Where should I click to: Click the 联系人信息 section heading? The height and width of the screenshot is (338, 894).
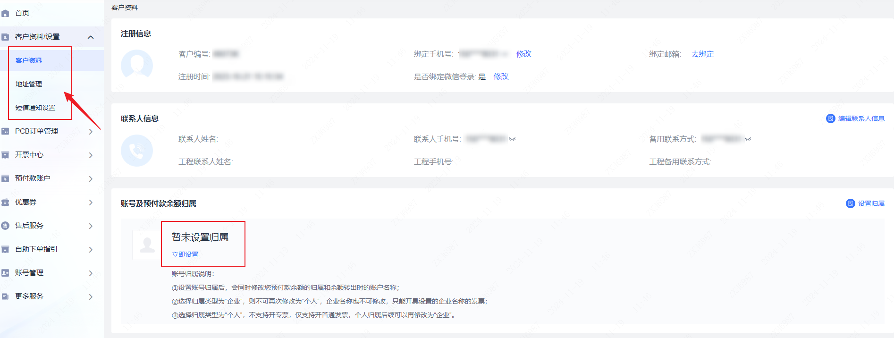click(140, 118)
